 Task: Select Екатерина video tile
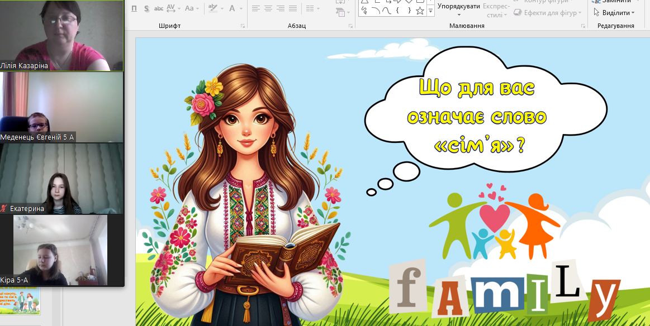[x=61, y=179]
